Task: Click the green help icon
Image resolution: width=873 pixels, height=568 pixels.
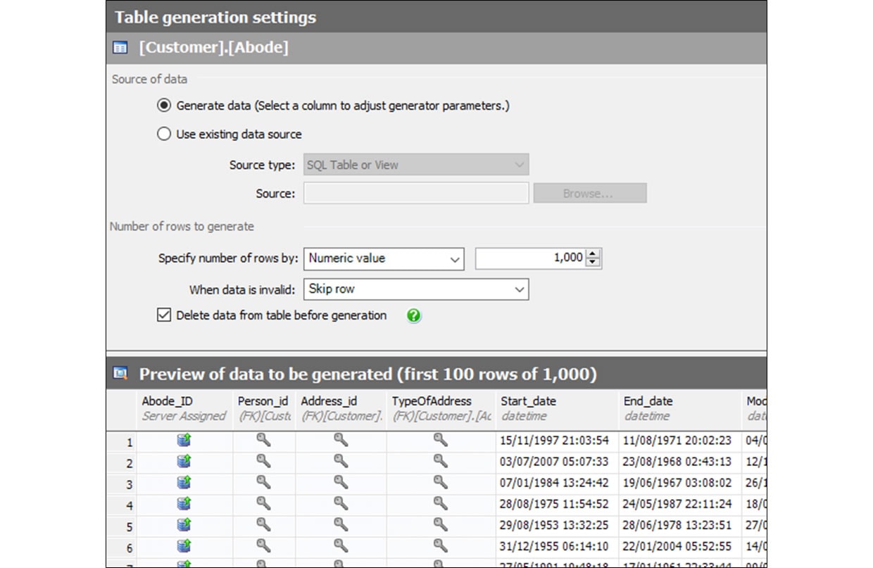Action: 414,315
